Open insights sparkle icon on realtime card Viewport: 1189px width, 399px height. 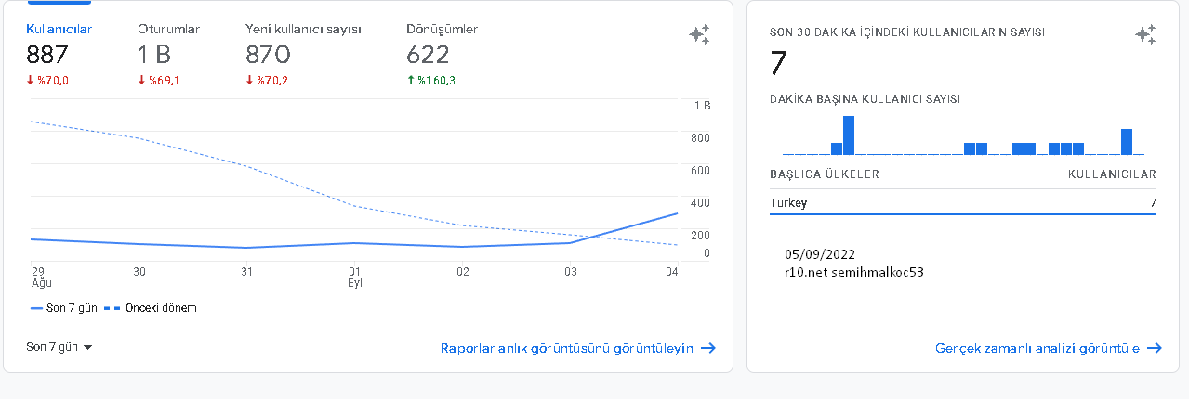point(1145,35)
